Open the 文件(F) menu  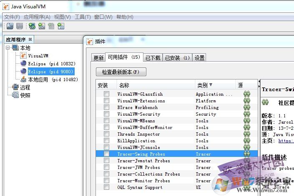click(x=12, y=17)
